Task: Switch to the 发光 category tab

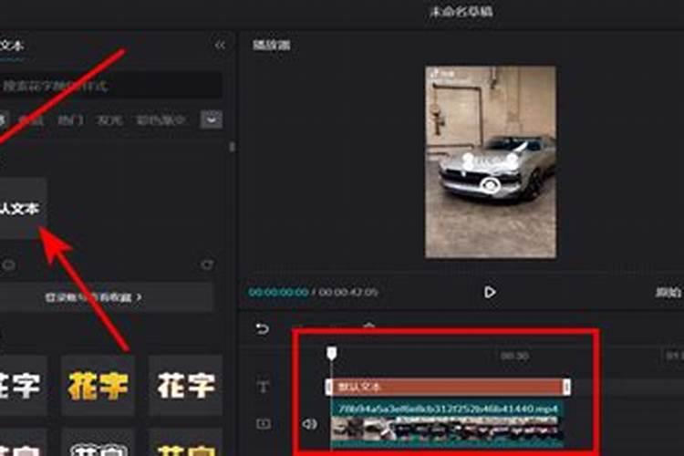Action: pyautogui.click(x=109, y=119)
